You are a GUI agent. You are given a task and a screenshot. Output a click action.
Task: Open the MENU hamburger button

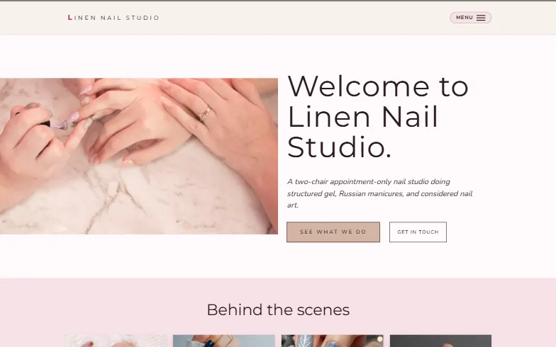click(471, 18)
